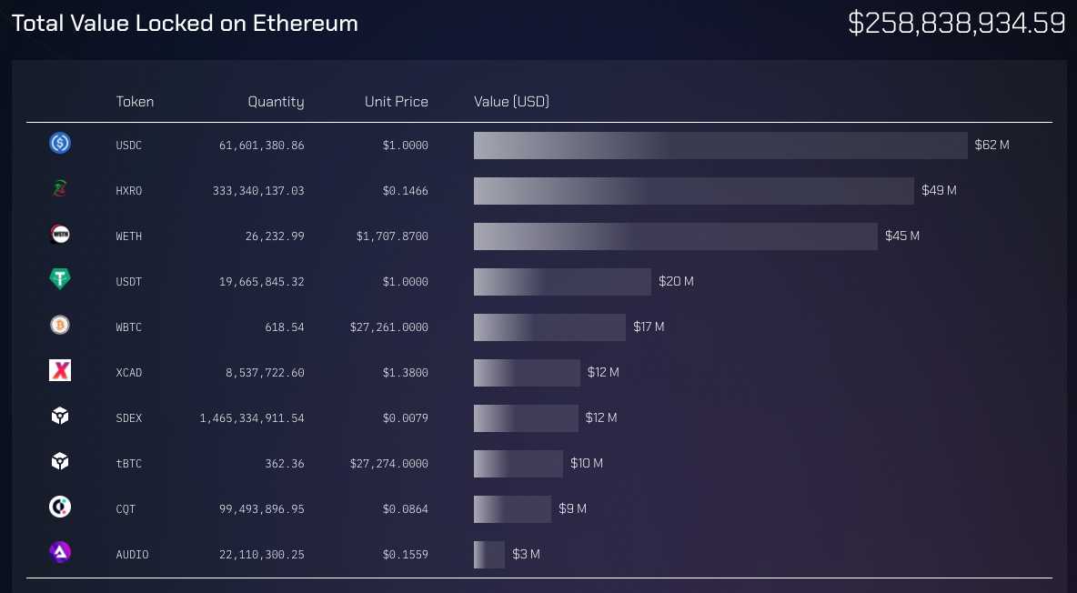
Task: Click the tBTC cube icon
Action: click(x=60, y=461)
